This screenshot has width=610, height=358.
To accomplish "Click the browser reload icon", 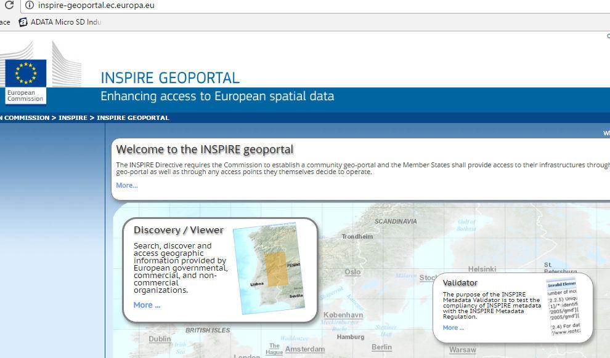I will point(9,5).
